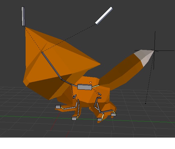
Task: Click the small black dot below cursor
Action: pyautogui.click(x=145, y=103)
